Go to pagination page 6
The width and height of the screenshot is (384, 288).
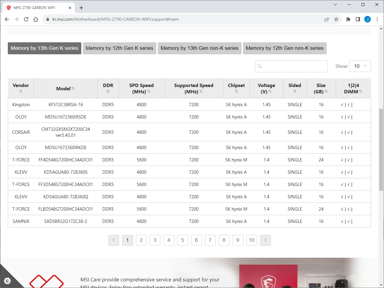pyautogui.click(x=196, y=240)
